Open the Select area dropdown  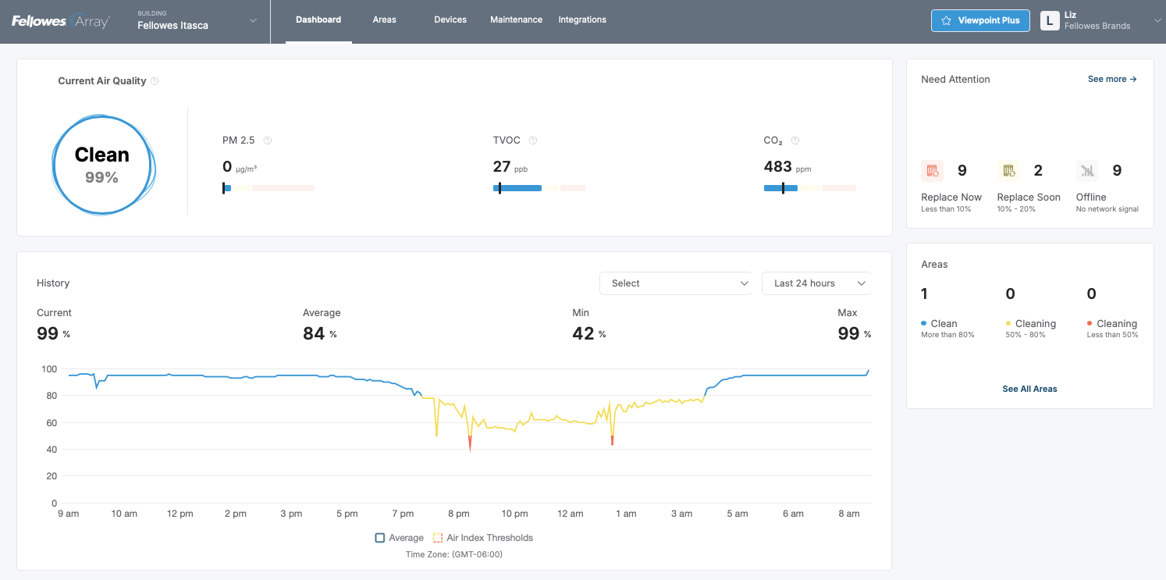[x=676, y=283]
